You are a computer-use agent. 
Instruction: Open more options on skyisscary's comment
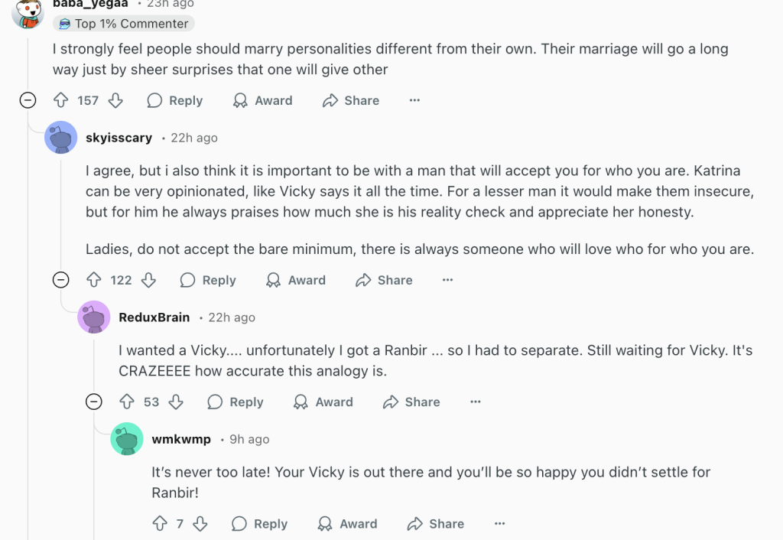tap(448, 280)
